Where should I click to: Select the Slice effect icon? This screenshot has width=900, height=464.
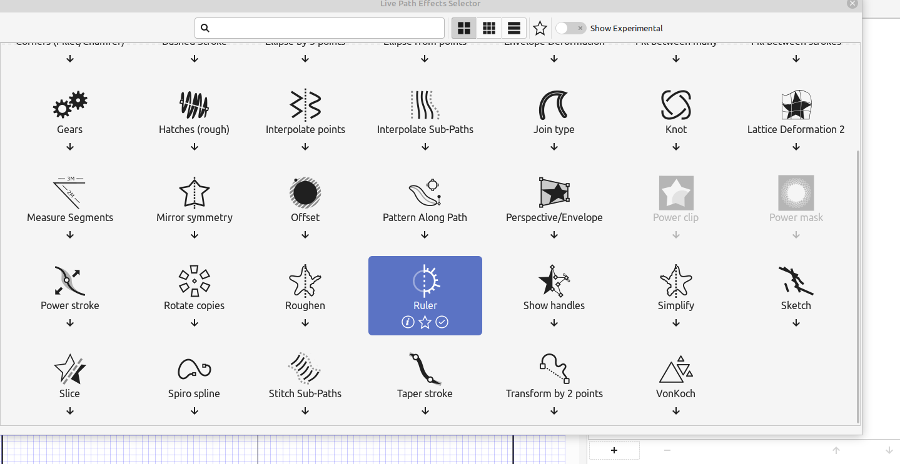point(70,368)
